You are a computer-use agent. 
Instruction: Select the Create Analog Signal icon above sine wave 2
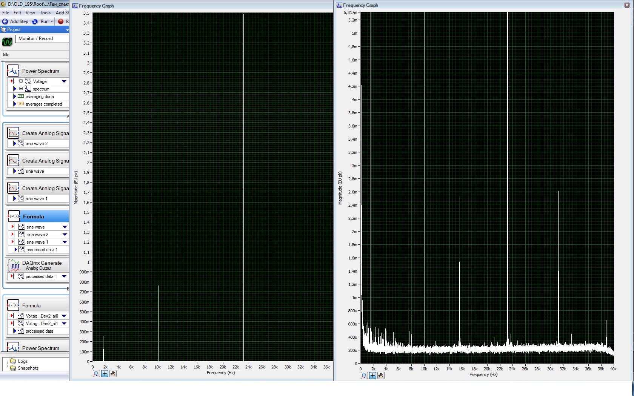[13, 133]
